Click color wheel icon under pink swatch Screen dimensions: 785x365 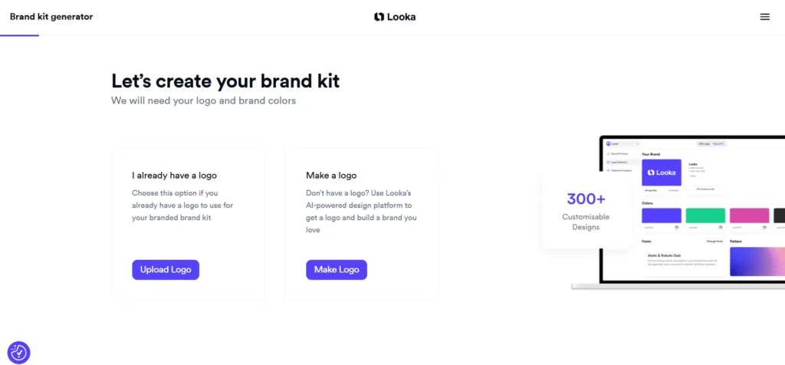pyautogui.click(x=765, y=227)
